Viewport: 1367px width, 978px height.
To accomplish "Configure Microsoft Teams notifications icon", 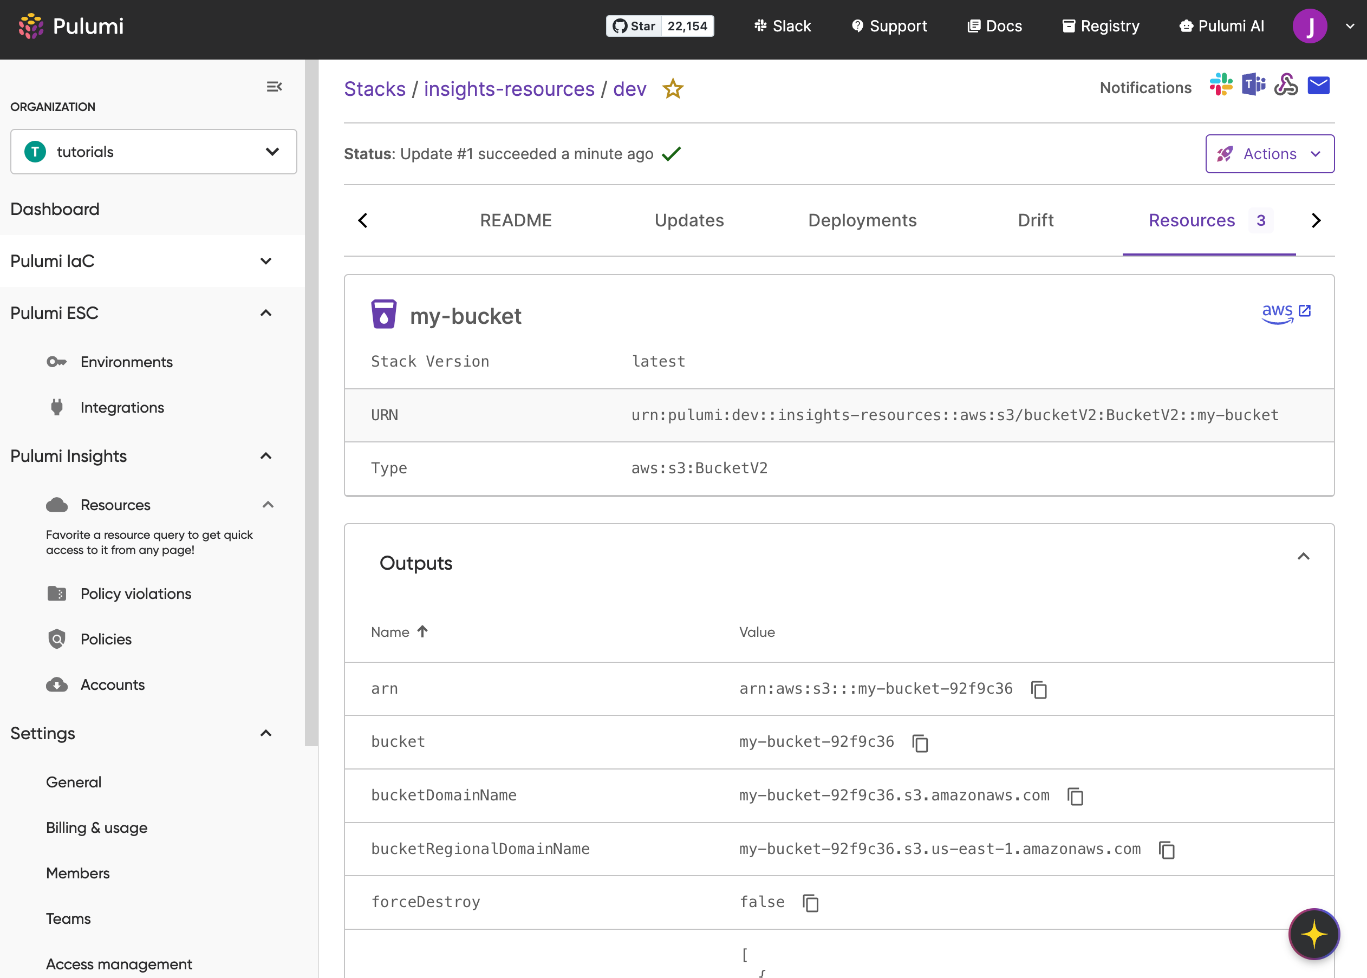I will pyautogui.click(x=1253, y=85).
